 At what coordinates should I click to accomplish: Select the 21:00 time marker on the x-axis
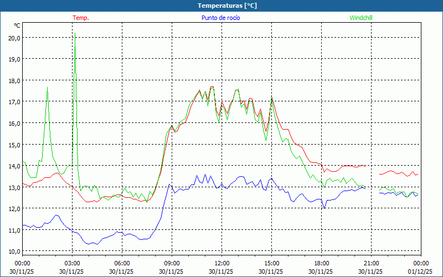371,263
